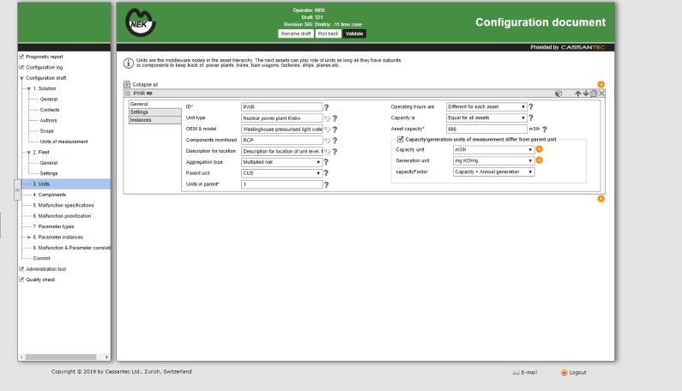Image resolution: width=682 pixels, height=391 pixels.
Task: Add a new Capacity unit with plus
Action: coord(540,149)
